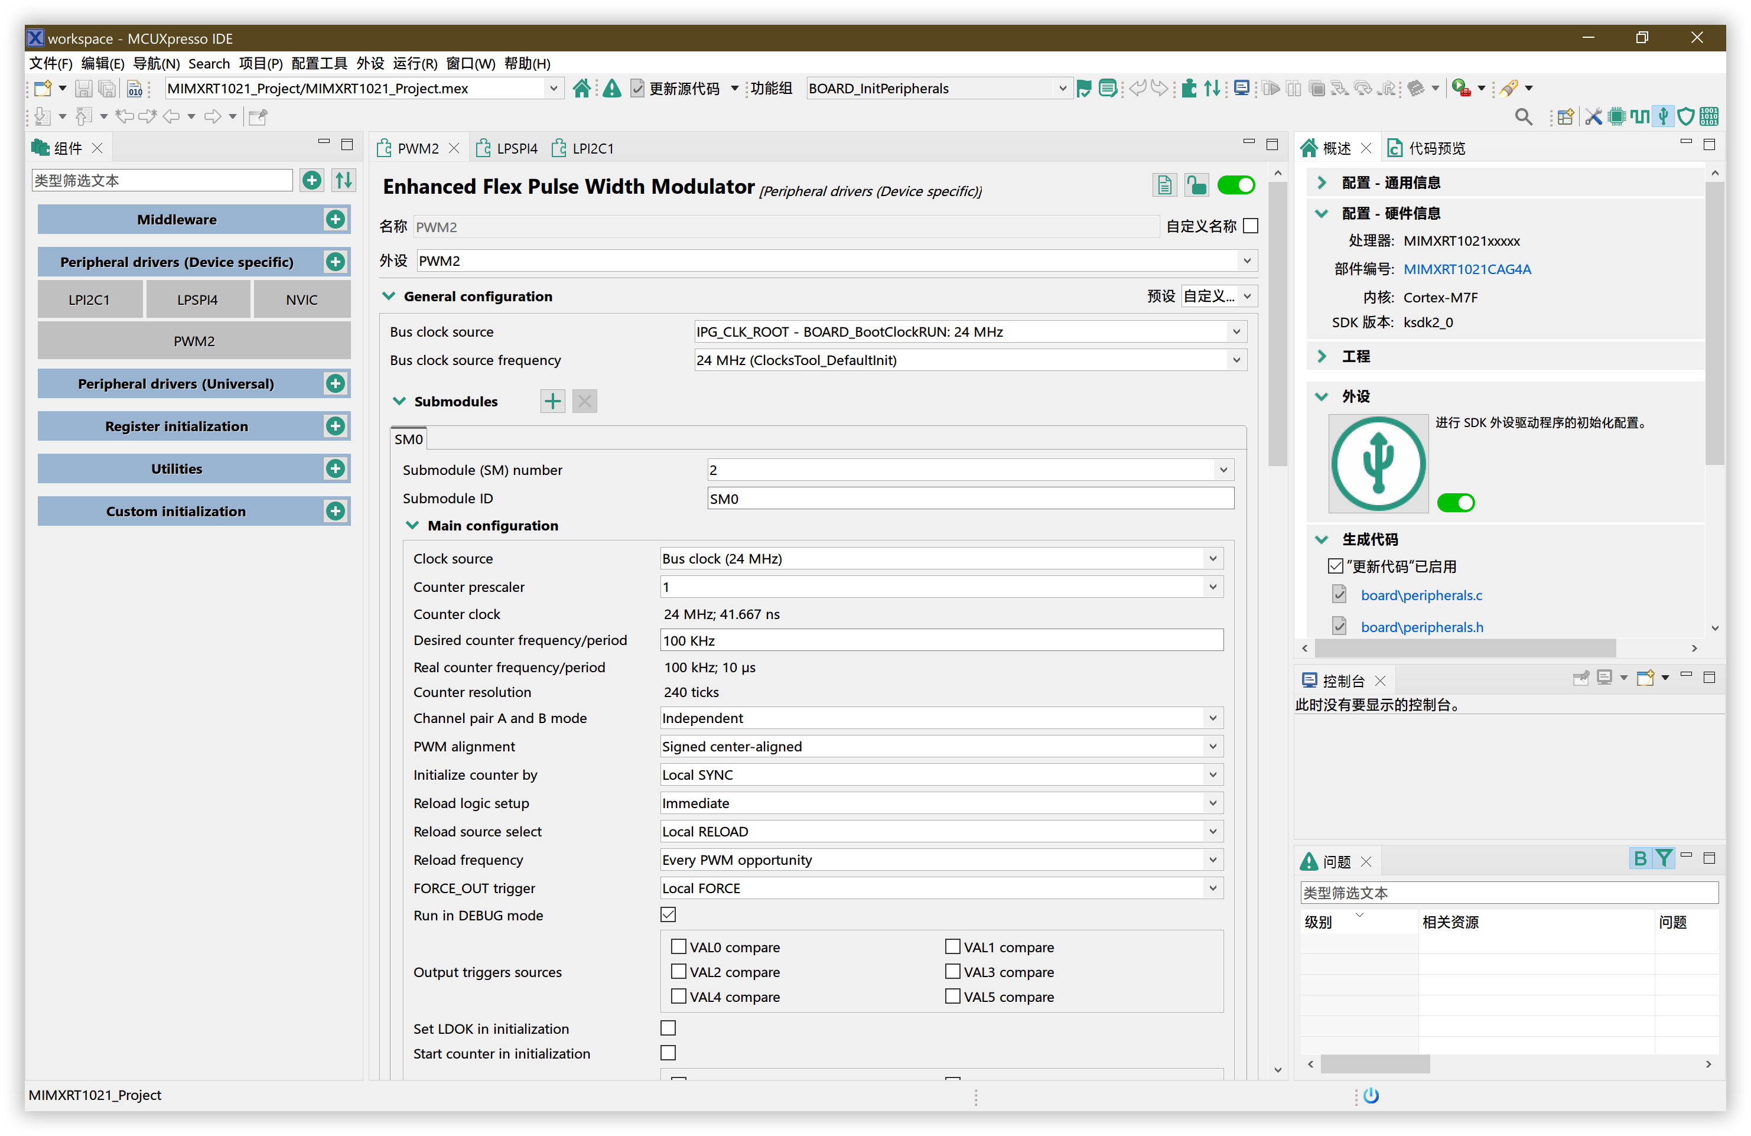Click the large USB peripherals icon in overview
Image resolution: width=1751 pixels, height=1136 pixels.
click(x=1378, y=464)
